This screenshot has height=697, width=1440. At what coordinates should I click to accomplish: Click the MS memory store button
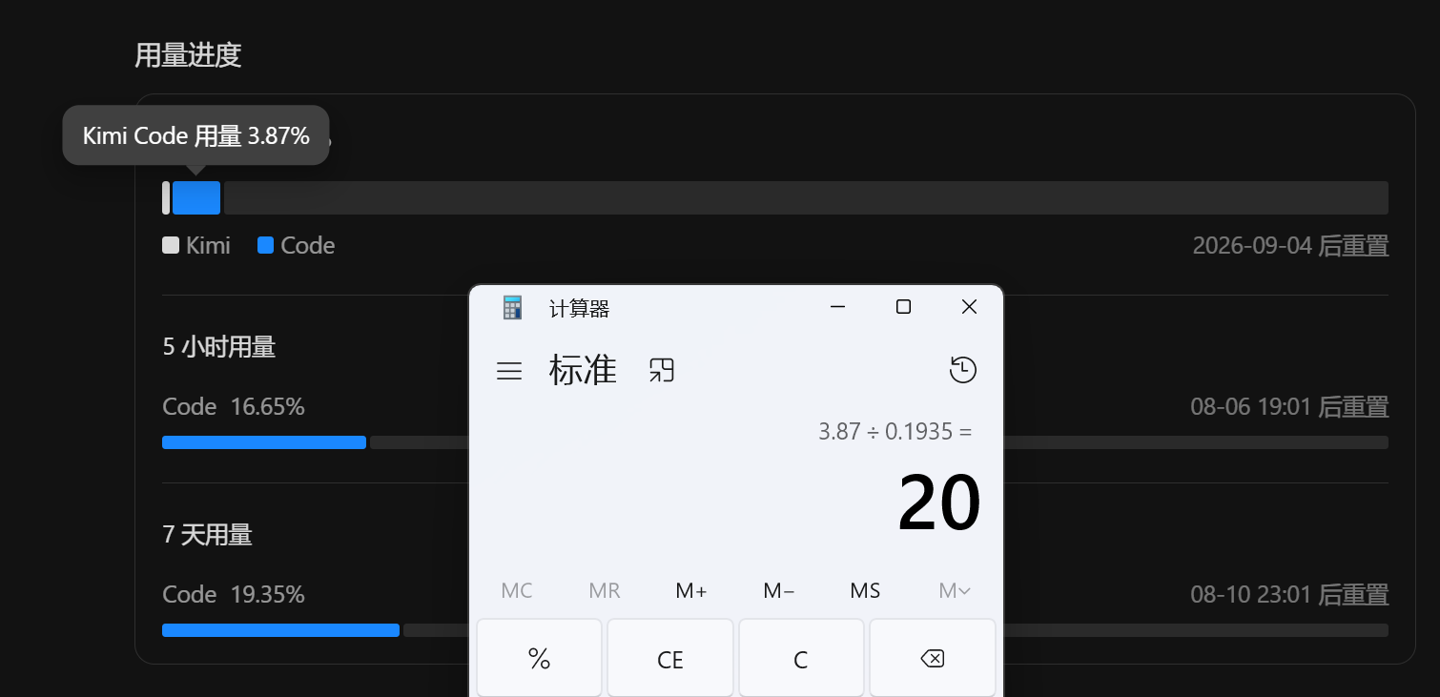(x=865, y=590)
